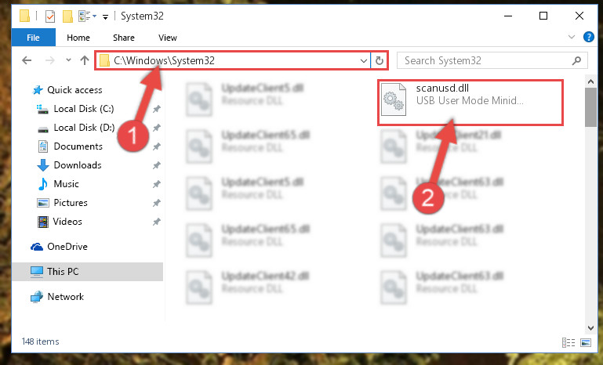This screenshot has width=603, height=365.
Task: Switch to details view icon in status bar
Action: [x=568, y=342]
